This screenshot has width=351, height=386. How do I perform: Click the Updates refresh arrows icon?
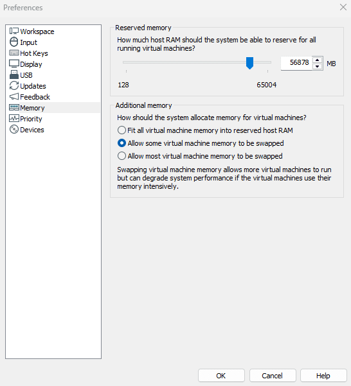coord(14,85)
